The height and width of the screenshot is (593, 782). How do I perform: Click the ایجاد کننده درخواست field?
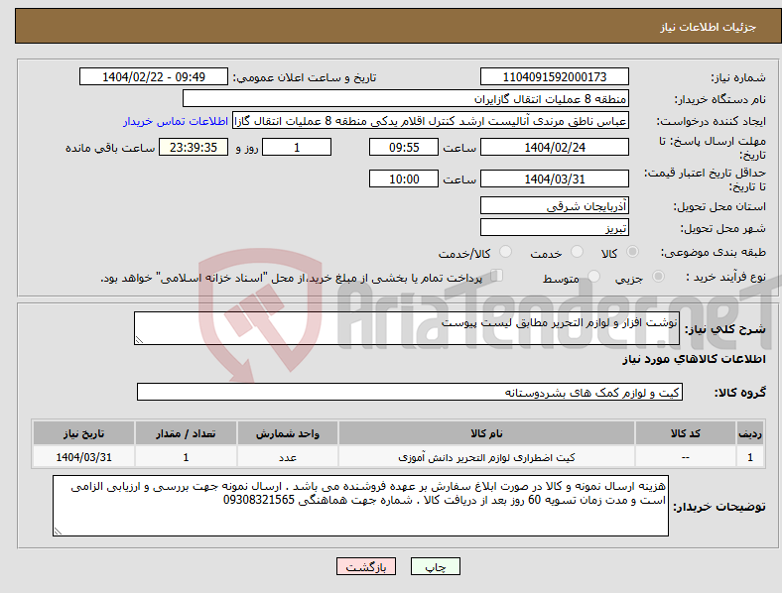coord(431,121)
